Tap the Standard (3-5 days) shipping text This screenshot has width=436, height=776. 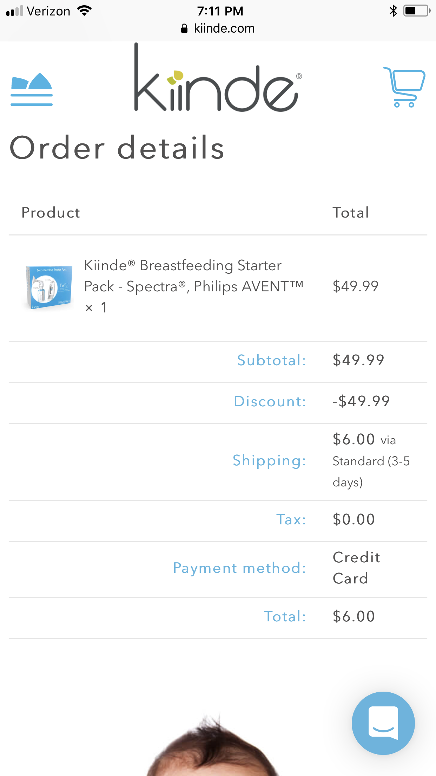click(x=371, y=471)
